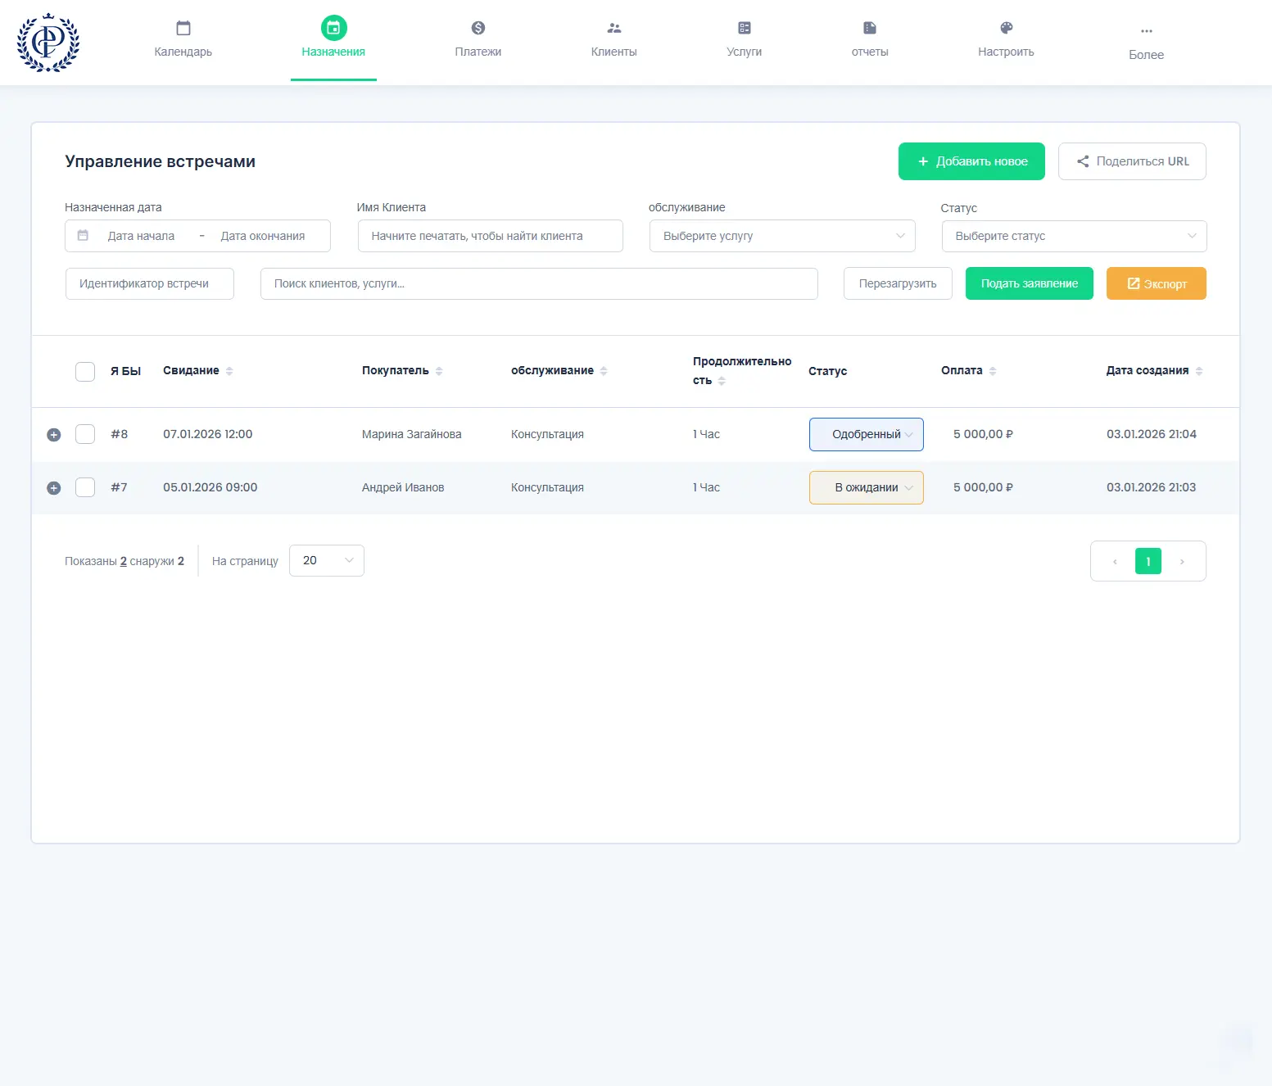
Task: Click the Добавить новое button
Action: (x=971, y=161)
